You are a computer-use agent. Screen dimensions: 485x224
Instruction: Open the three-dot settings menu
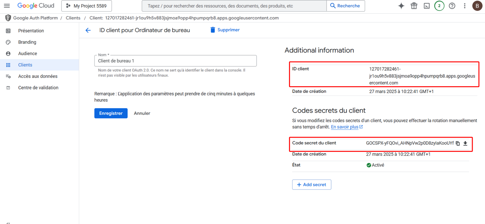pyautogui.click(x=464, y=6)
